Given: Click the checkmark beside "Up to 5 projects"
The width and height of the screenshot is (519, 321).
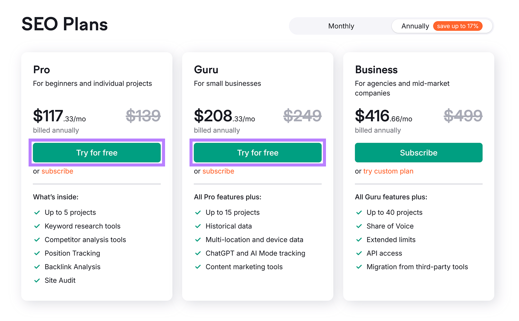Looking at the screenshot, I should tap(37, 212).
